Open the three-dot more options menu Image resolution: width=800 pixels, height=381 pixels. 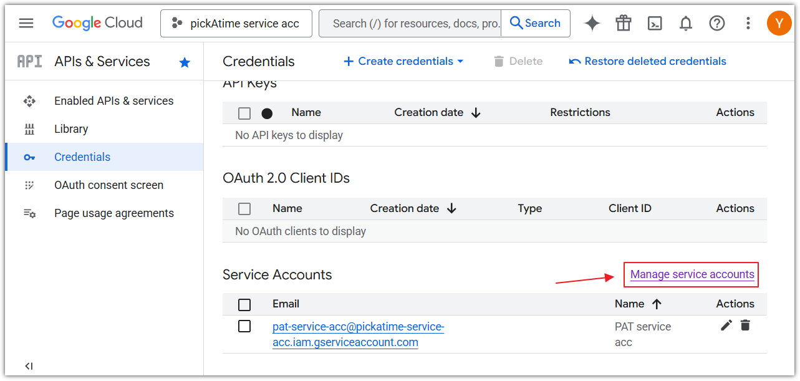[748, 23]
